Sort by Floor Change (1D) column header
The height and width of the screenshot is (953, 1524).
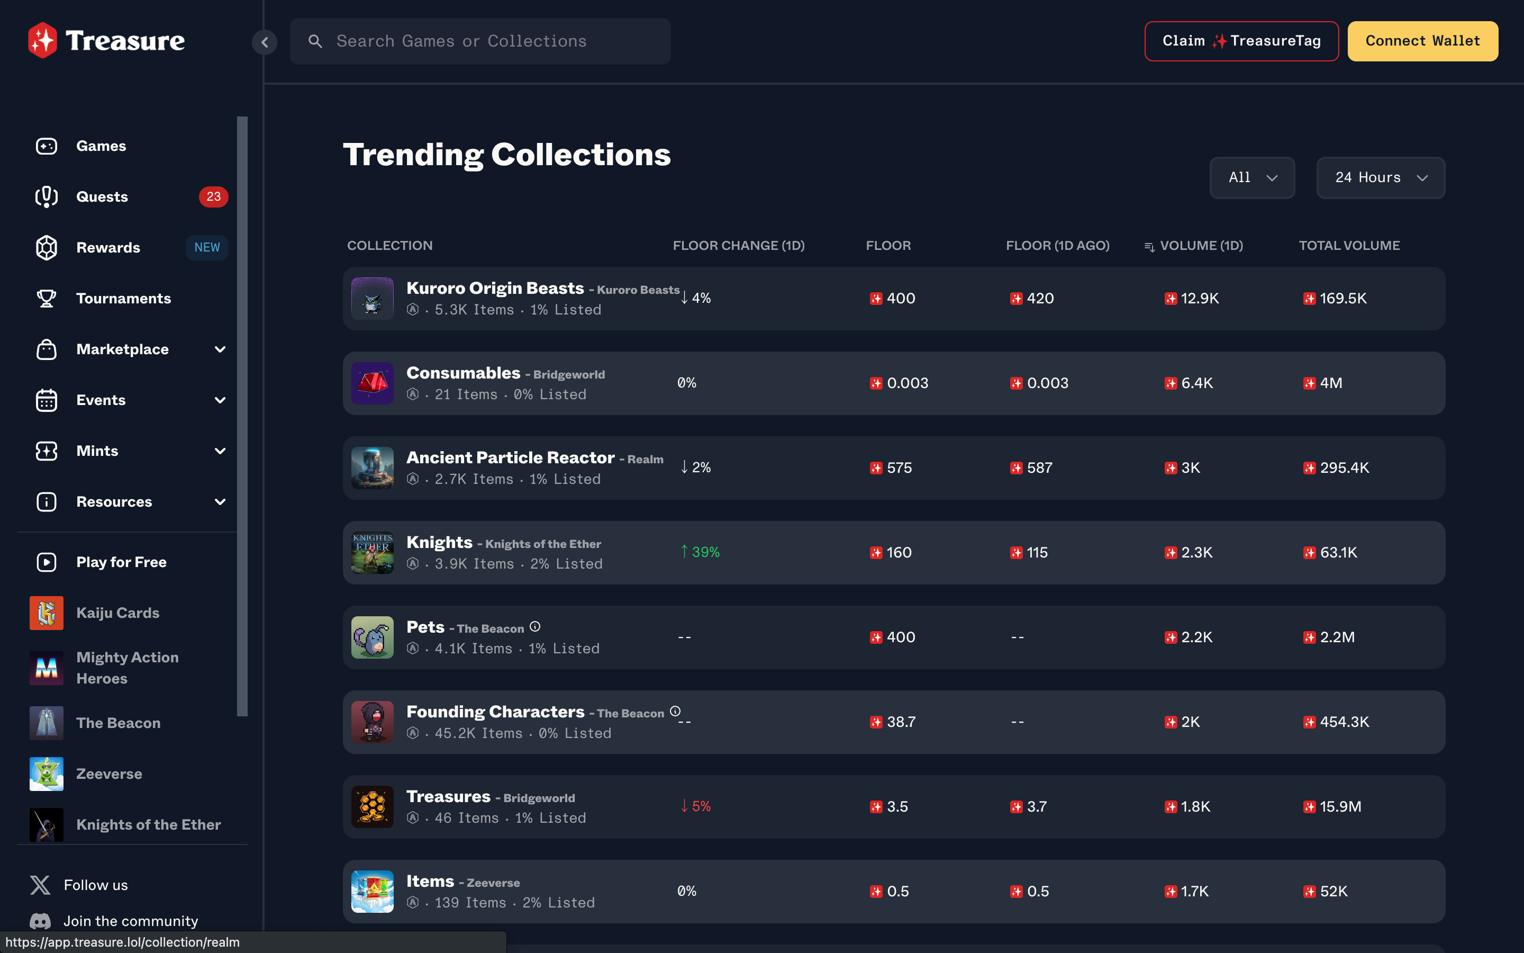tap(739, 246)
